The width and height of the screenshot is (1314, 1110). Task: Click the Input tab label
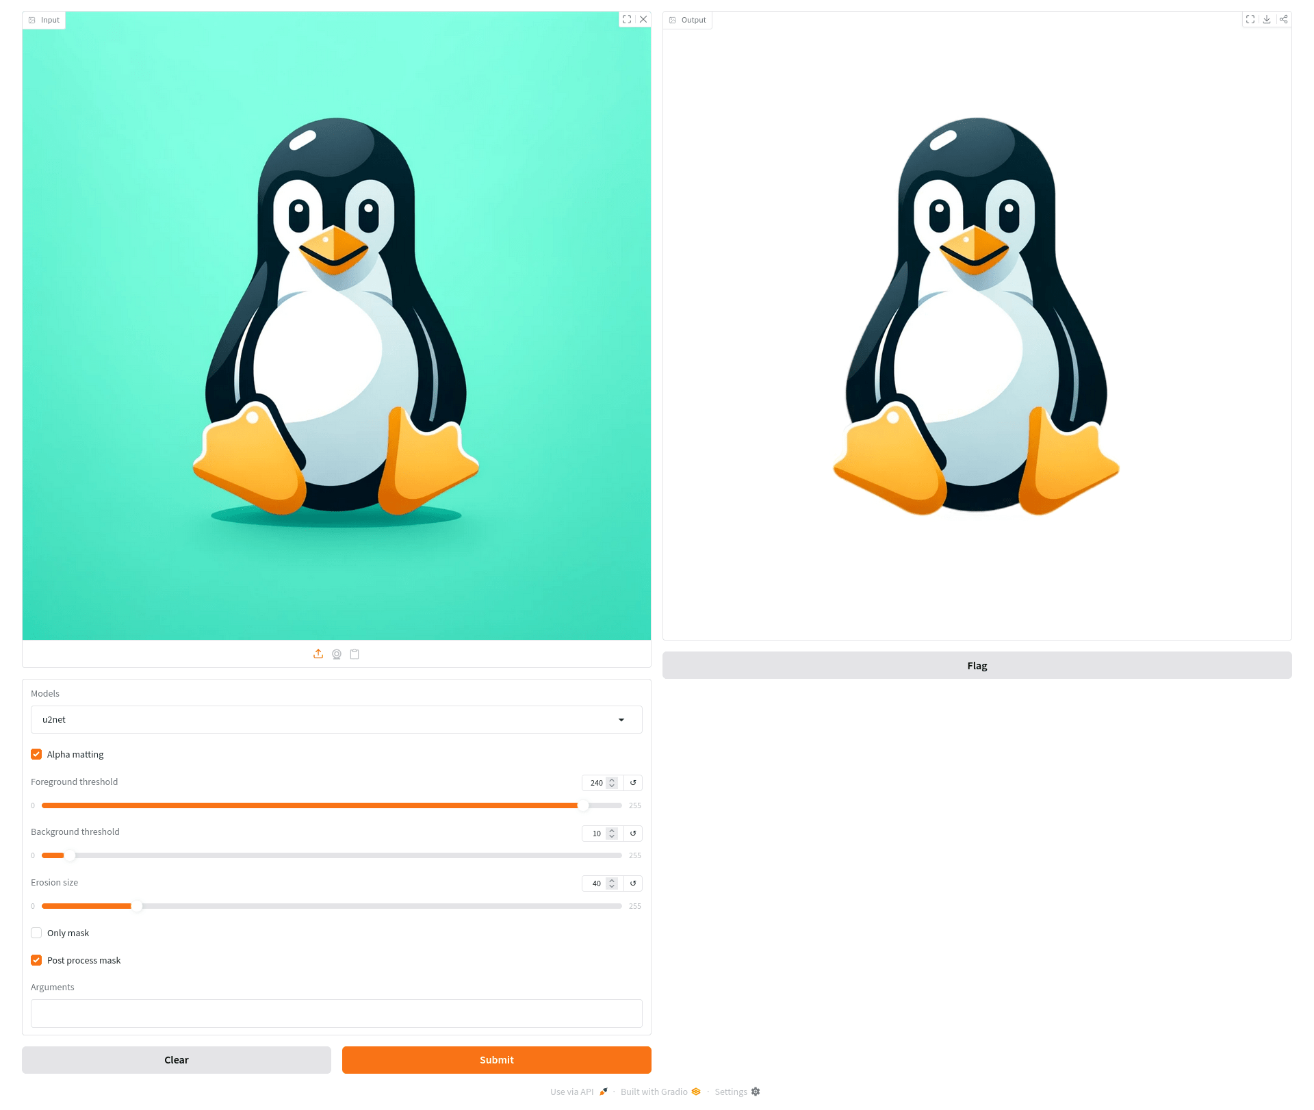pos(44,20)
